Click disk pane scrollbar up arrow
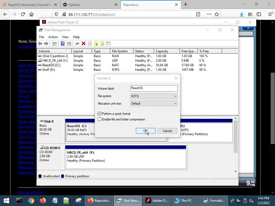 (236, 118)
